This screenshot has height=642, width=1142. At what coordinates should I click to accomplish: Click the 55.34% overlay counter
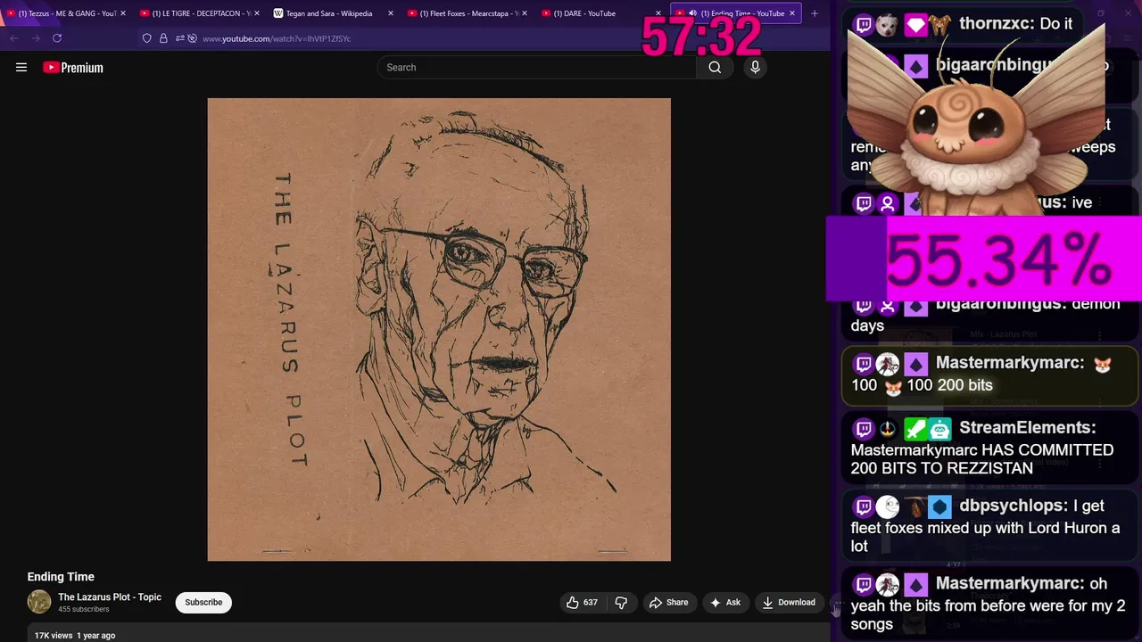[x=984, y=259]
